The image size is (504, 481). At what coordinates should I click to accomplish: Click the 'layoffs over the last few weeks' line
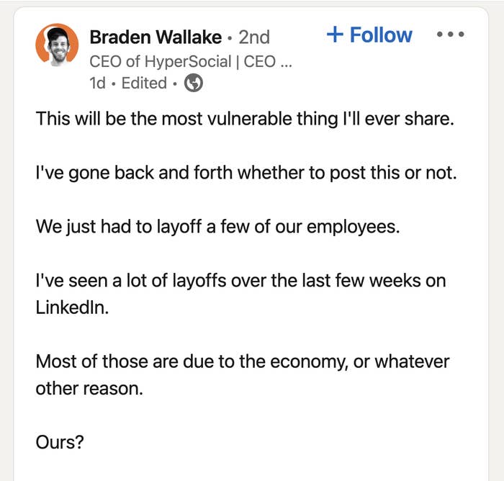pyautogui.click(x=240, y=281)
